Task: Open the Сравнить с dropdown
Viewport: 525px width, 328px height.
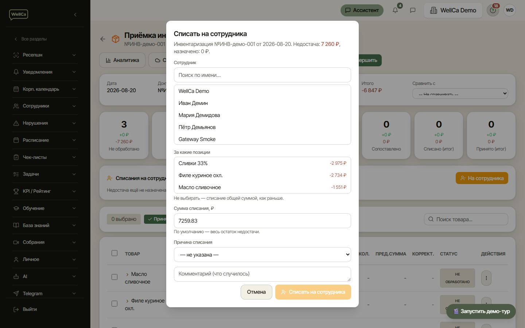Action: click(460, 94)
